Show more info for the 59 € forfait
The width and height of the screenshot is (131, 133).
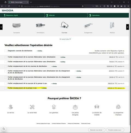78,77
